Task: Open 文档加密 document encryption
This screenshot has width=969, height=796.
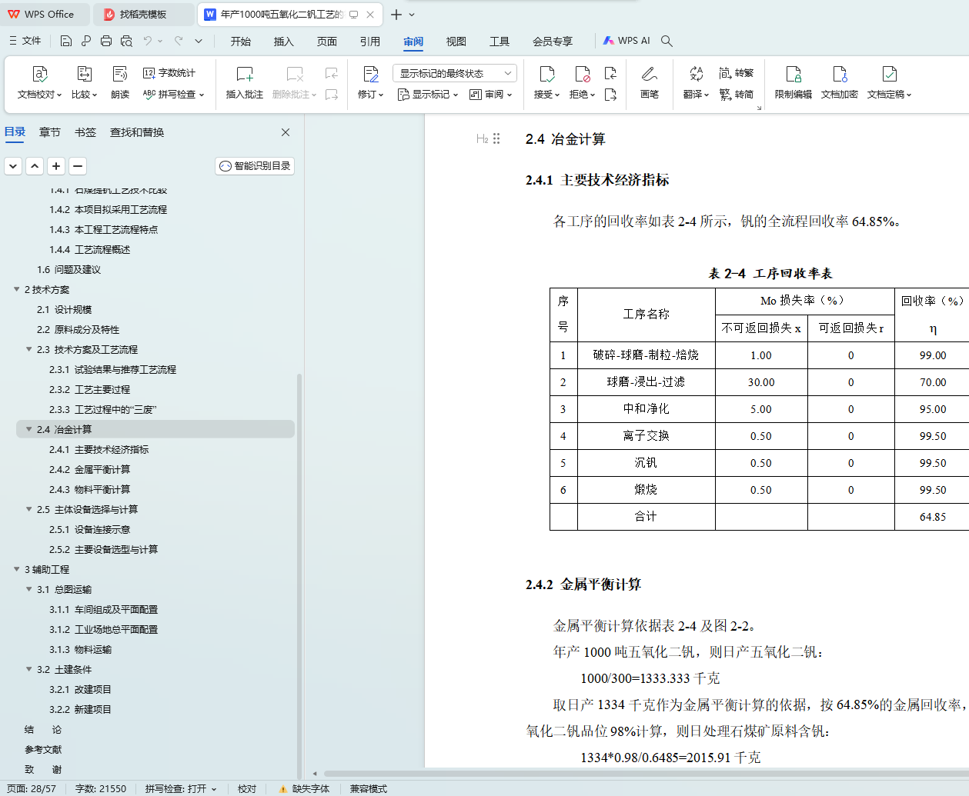Action: 840,83
